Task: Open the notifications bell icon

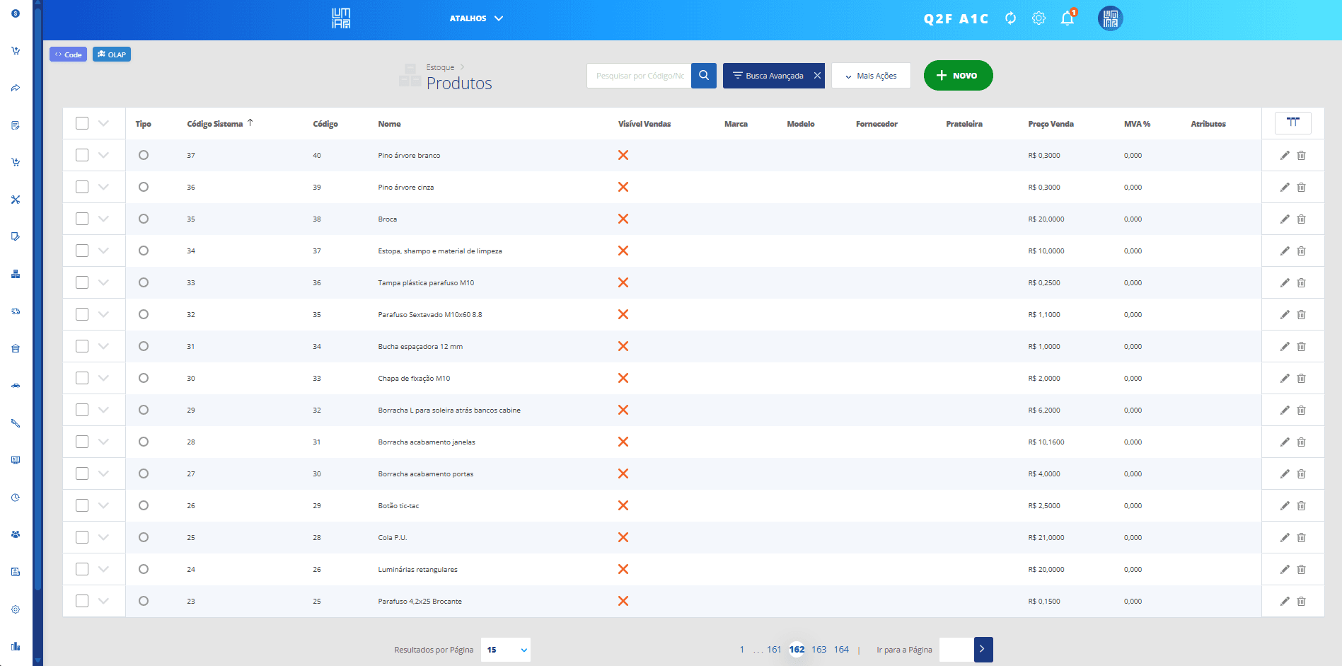Action: pos(1068,18)
